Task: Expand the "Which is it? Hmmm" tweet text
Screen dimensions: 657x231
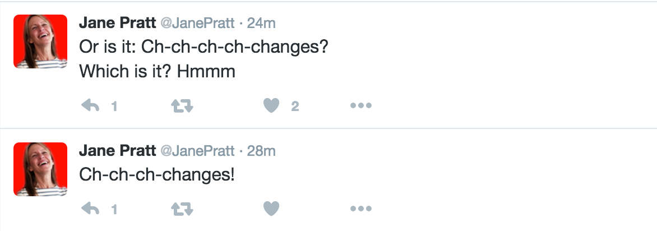Action: tap(203, 59)
